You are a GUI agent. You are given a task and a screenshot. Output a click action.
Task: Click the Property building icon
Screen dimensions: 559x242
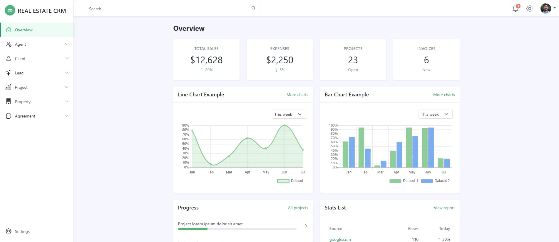tap(9, 101)
